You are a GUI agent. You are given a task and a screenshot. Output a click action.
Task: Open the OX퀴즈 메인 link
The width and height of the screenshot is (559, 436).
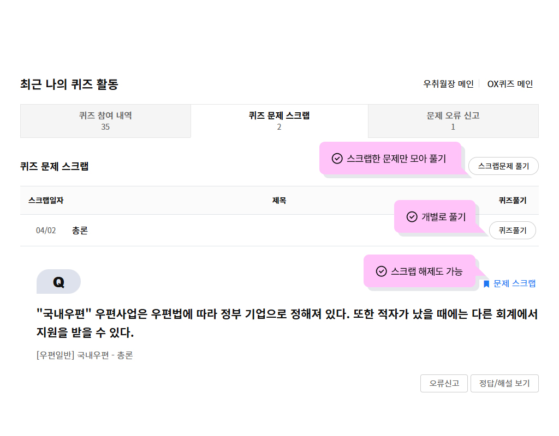click(510, 84)
